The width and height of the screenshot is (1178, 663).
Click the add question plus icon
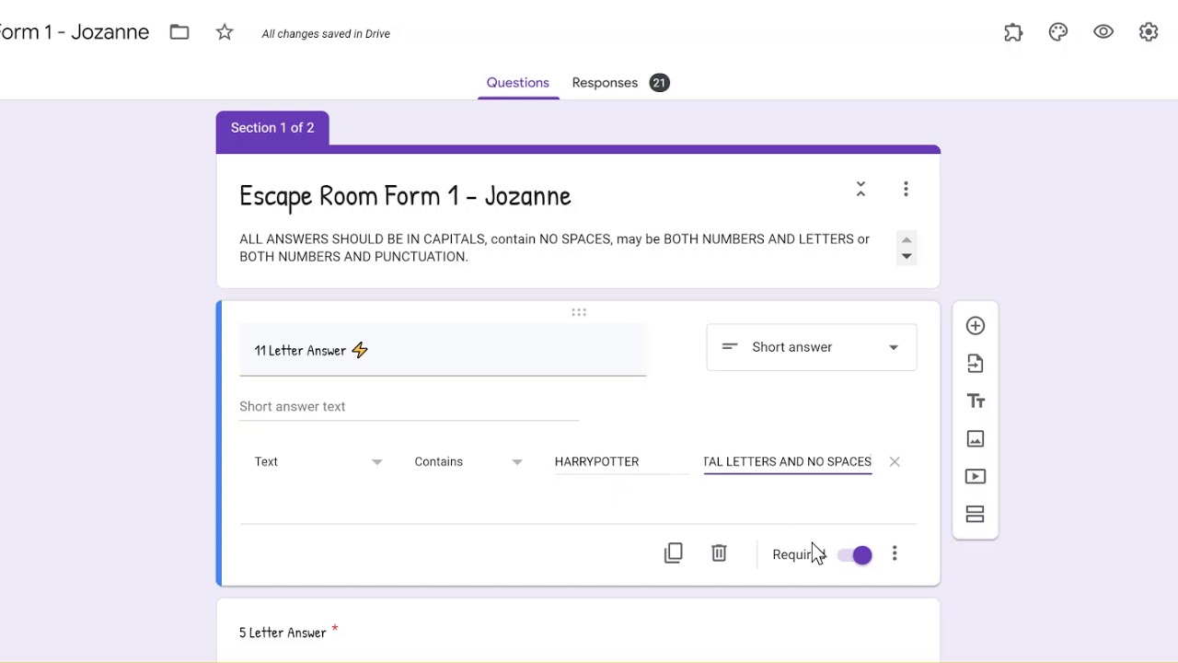pos(976,326)
